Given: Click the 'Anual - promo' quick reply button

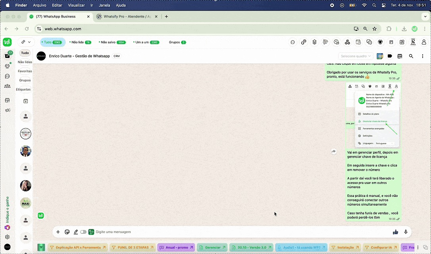Looking at the screenshot, I should point(176,247).
